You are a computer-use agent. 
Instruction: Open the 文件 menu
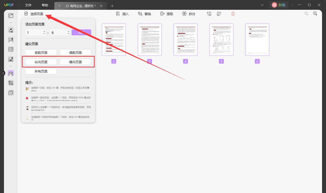point(28,5)
